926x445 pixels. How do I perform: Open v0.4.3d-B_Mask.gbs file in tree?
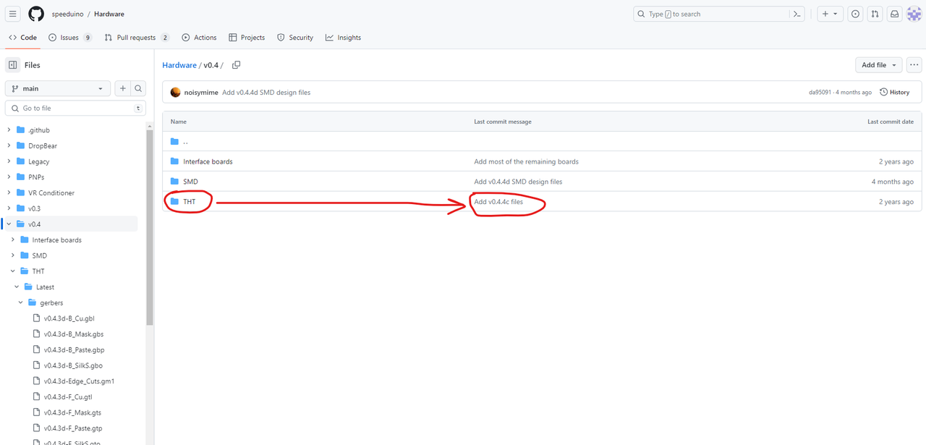click(x=72, y=334)
